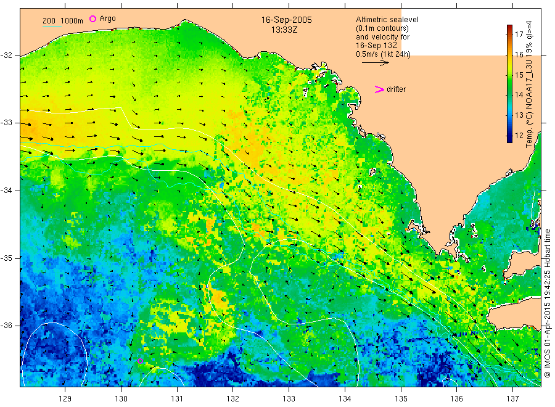Click the 'Altimetric sealevel' text
The height and width of the screenshot is (407, 555).
point(387,20)
